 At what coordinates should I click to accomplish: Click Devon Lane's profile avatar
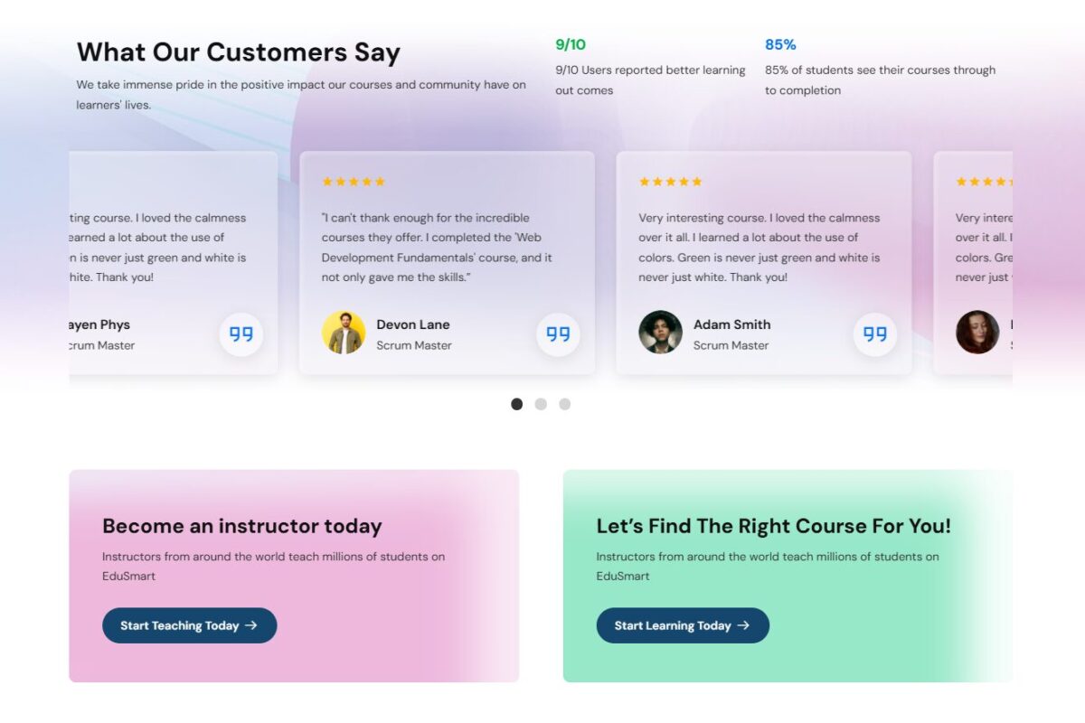344,333
